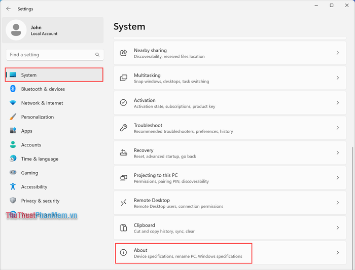Screen dimensions: 355x270
Task: Click the Privacy & security shield icon
Action: (13, 201)
